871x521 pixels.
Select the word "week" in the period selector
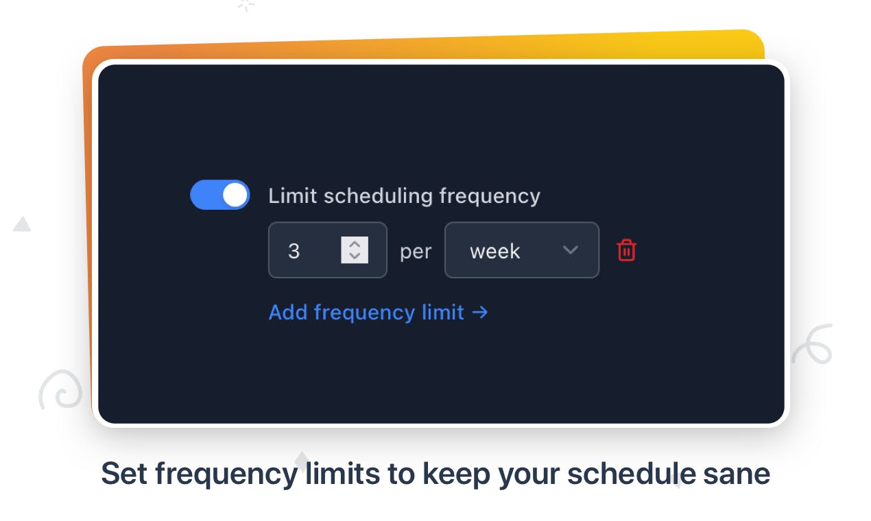pyautogui.click(x=494, y=252)
